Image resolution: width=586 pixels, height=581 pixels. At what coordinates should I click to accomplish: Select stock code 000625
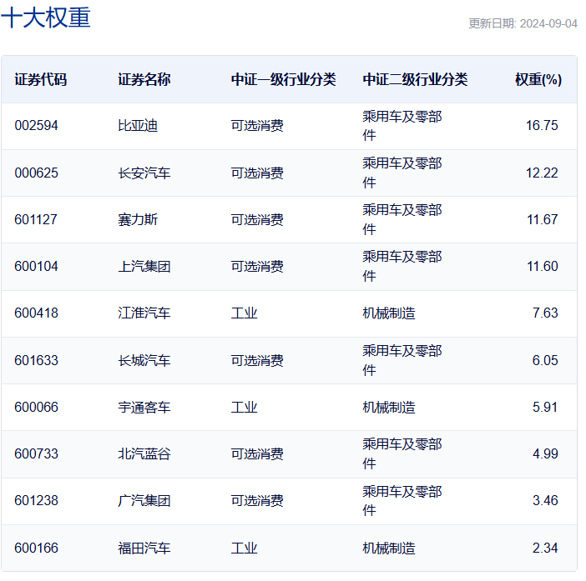[36, 173]
